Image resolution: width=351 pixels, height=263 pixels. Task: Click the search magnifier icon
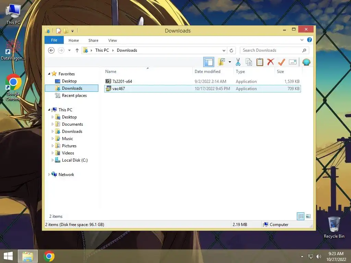304,50
